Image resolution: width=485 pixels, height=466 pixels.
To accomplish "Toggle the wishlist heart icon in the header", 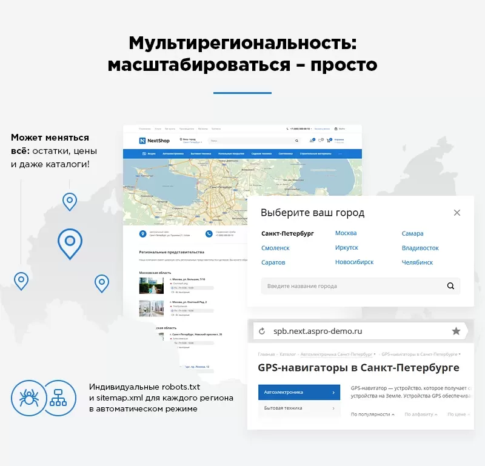I will coord(319,141).
